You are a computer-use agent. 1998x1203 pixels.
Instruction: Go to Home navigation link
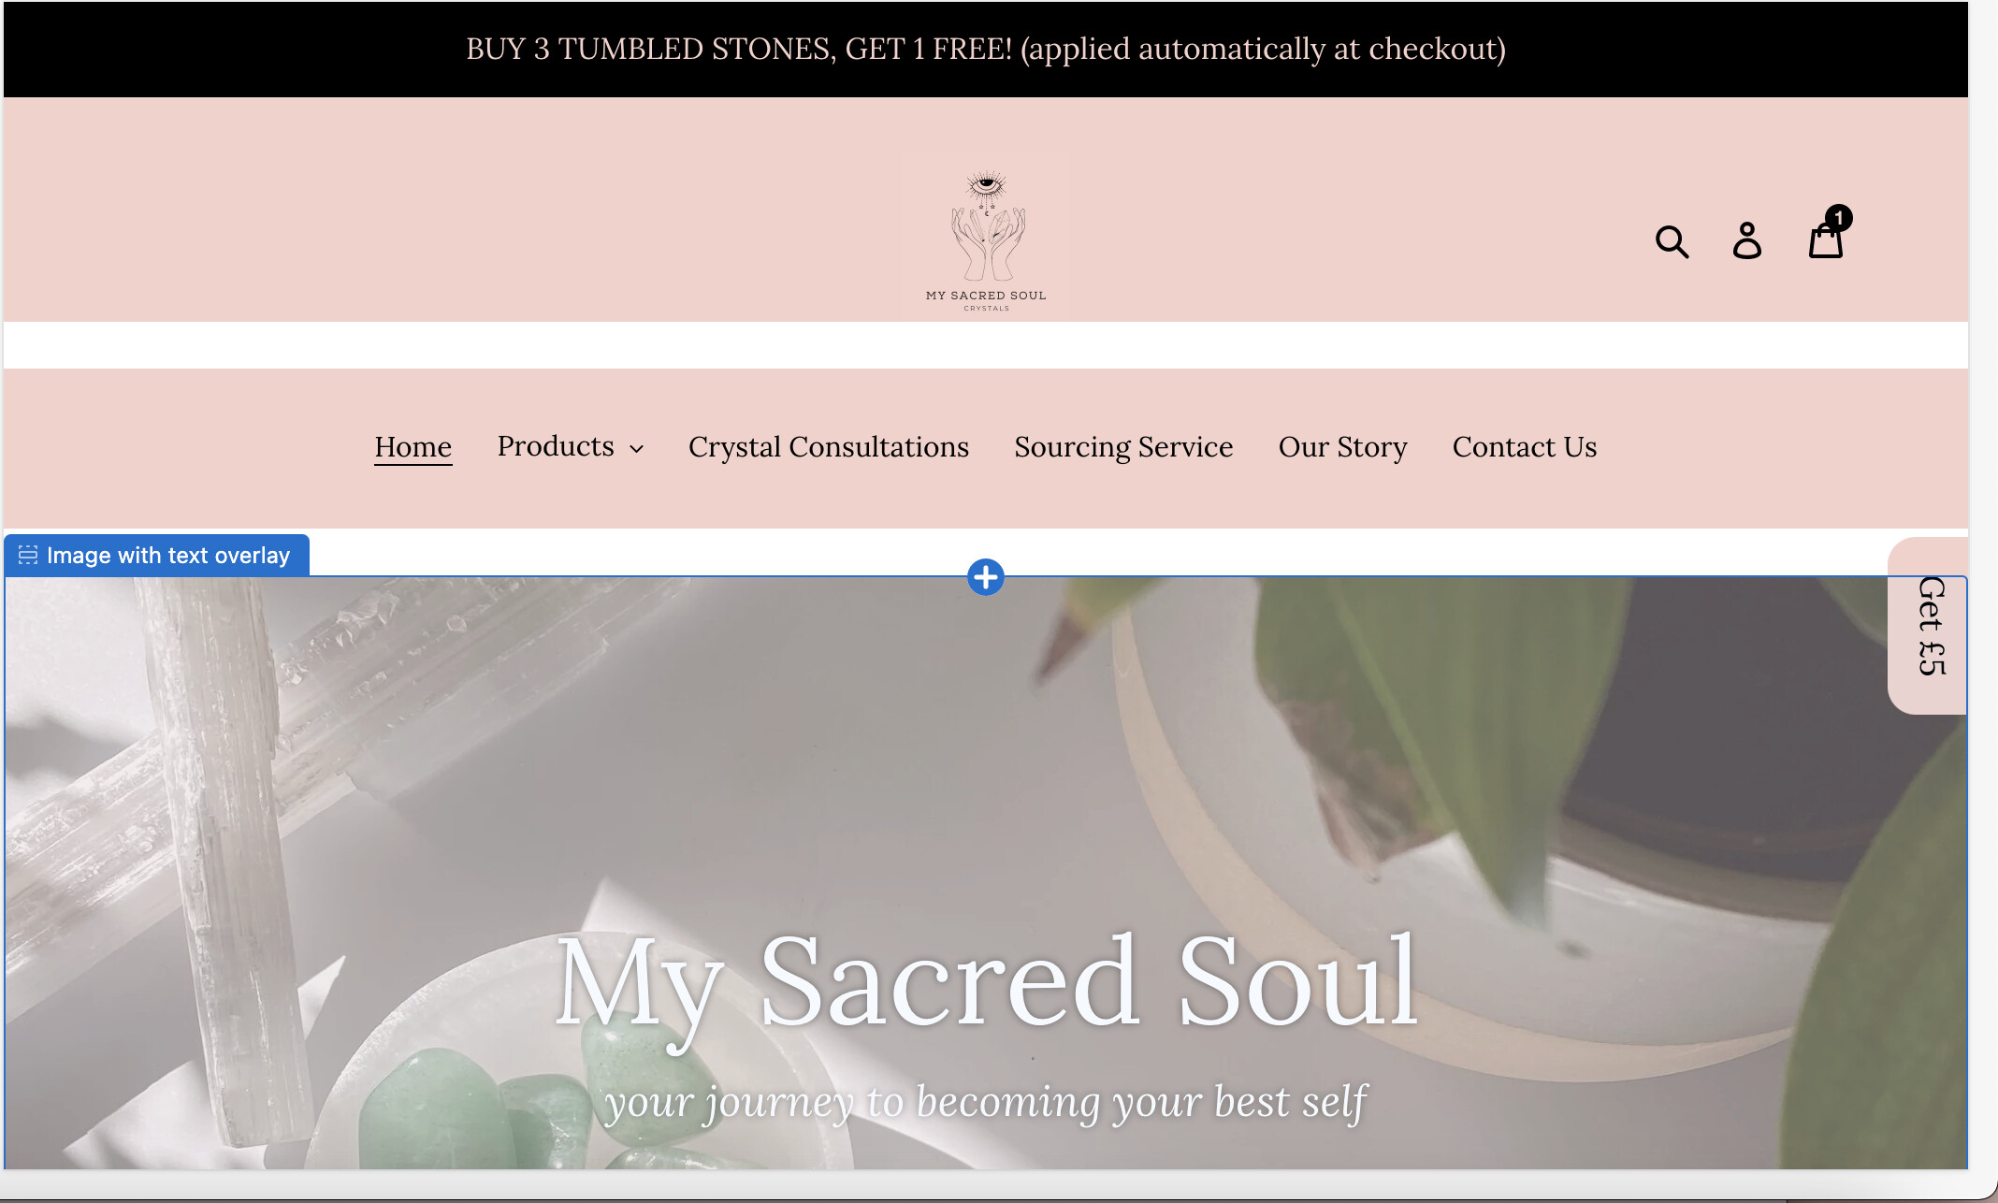pyautogui.click(x=413, y=447)
